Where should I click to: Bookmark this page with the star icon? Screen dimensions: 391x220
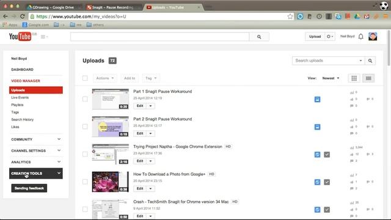pos(290,16)
